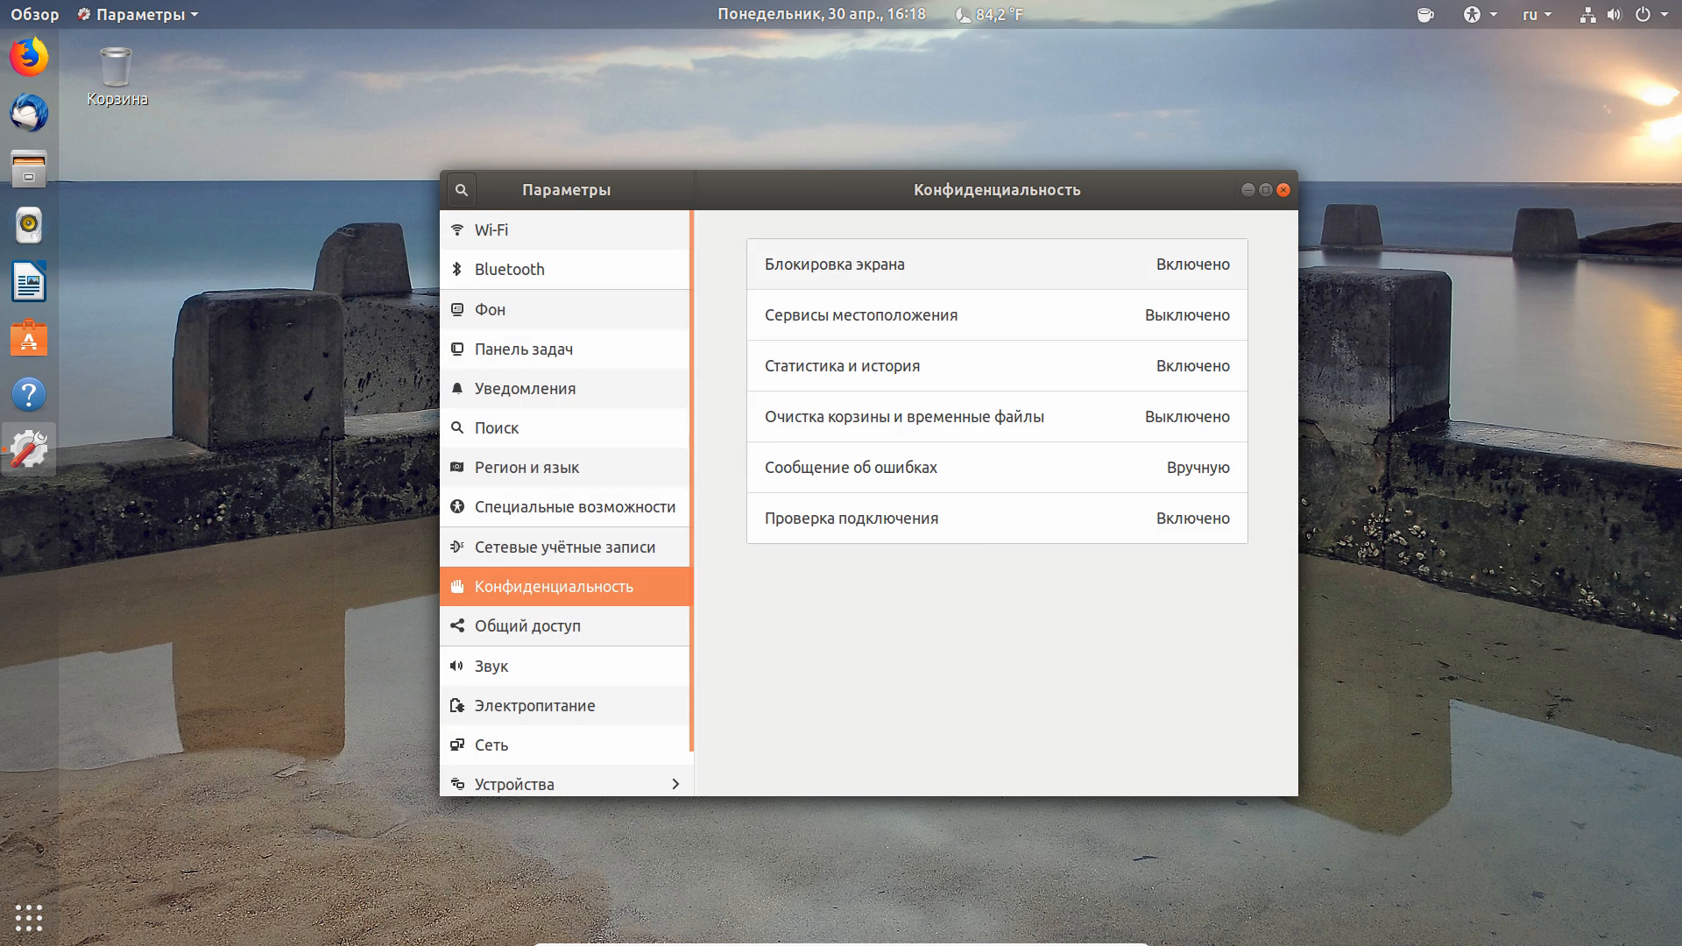The width and height of the screenshot is (1682, 946).
Task: Select Поиск in the sidebar
Action: (565, 427)
